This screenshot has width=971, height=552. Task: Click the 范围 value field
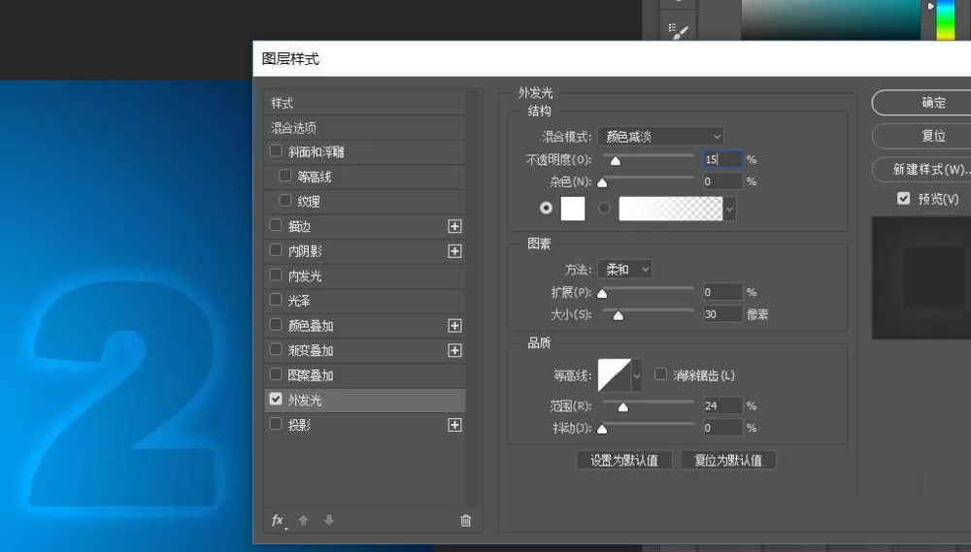click(x=722, y=406)
